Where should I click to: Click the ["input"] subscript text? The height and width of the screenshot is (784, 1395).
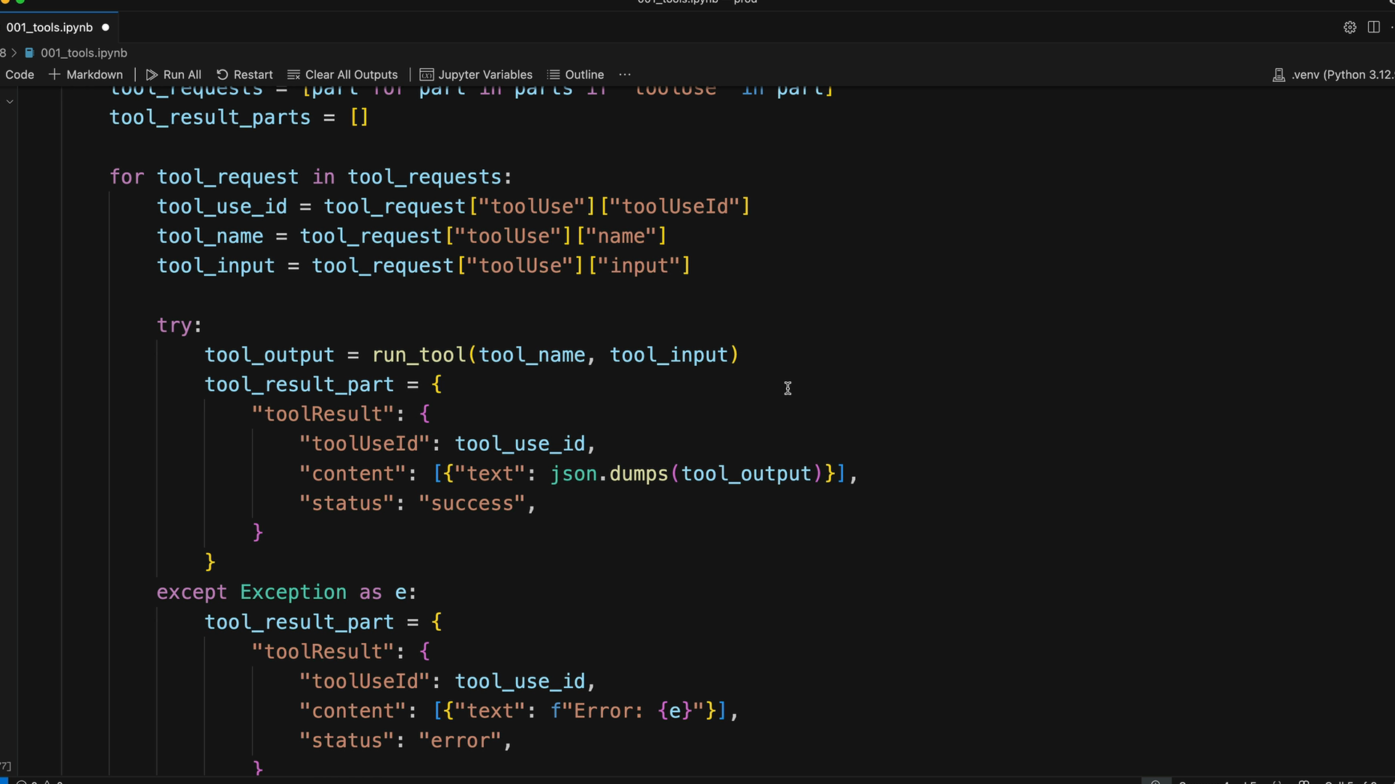pos(639,266)
